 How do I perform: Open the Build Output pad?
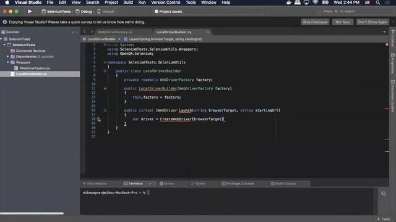coord(283,184)
